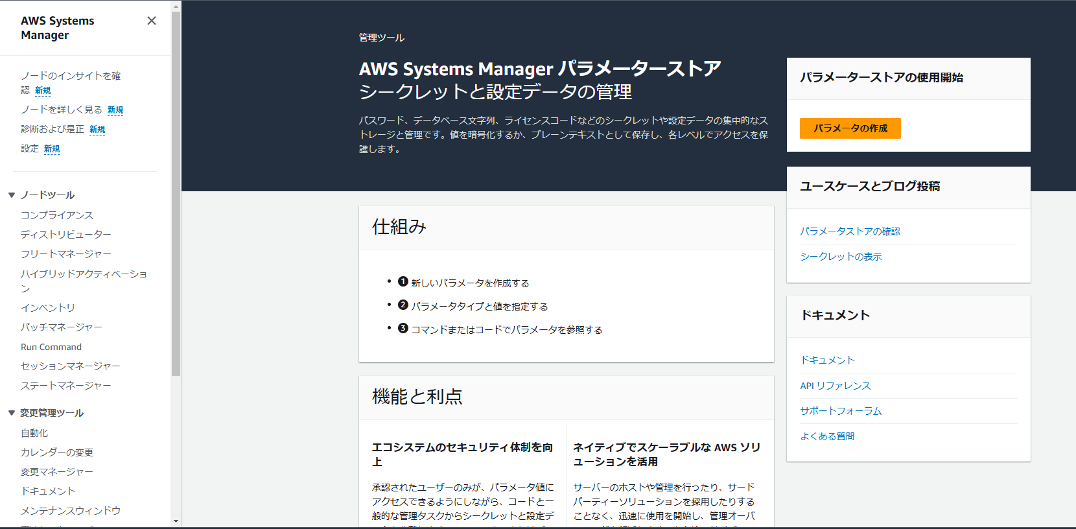Click step text コマンドまたはコードでパラメータを参照する
This screenshot has height=529, width=1076.
[507, 330]
